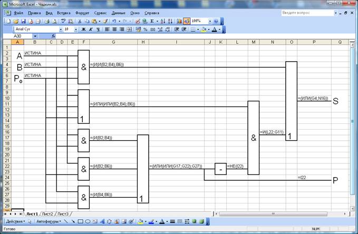Toggle the 3-D style button

point(201,221)
